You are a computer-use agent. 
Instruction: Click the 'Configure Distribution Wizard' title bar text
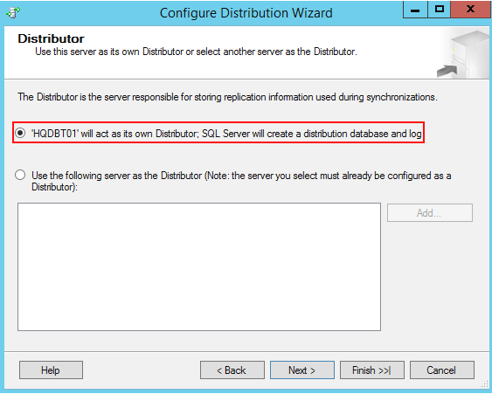coord(246,13)
